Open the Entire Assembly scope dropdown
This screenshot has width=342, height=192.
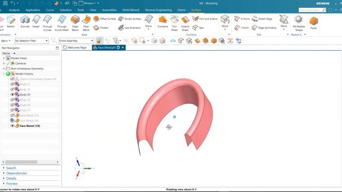click(x=76, y=41)
